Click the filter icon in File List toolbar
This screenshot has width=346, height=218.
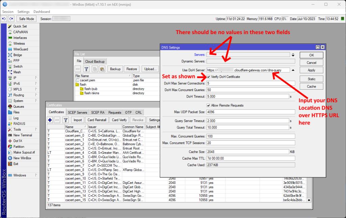(x=86, y=69)
